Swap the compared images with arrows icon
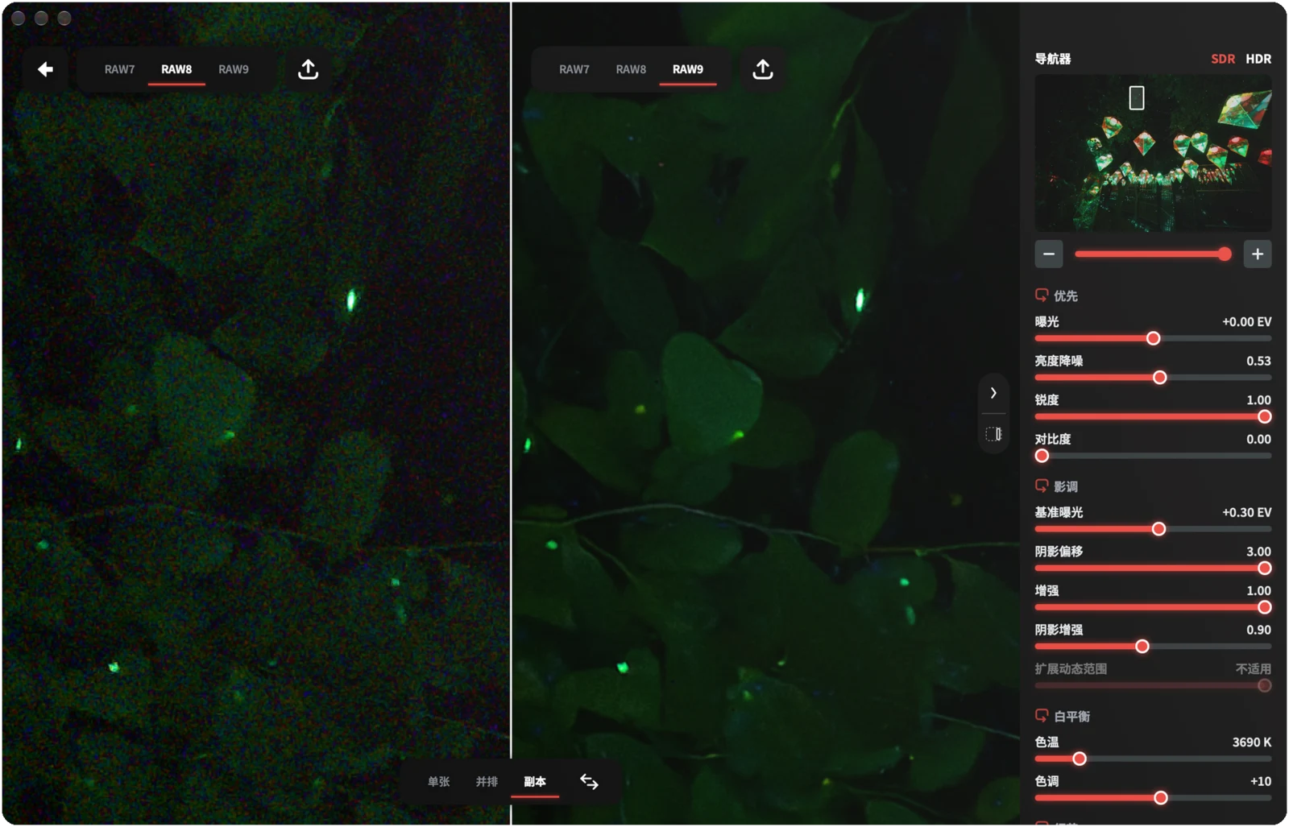This screenshot has width=1289, height=827. [x=589, y=782]
